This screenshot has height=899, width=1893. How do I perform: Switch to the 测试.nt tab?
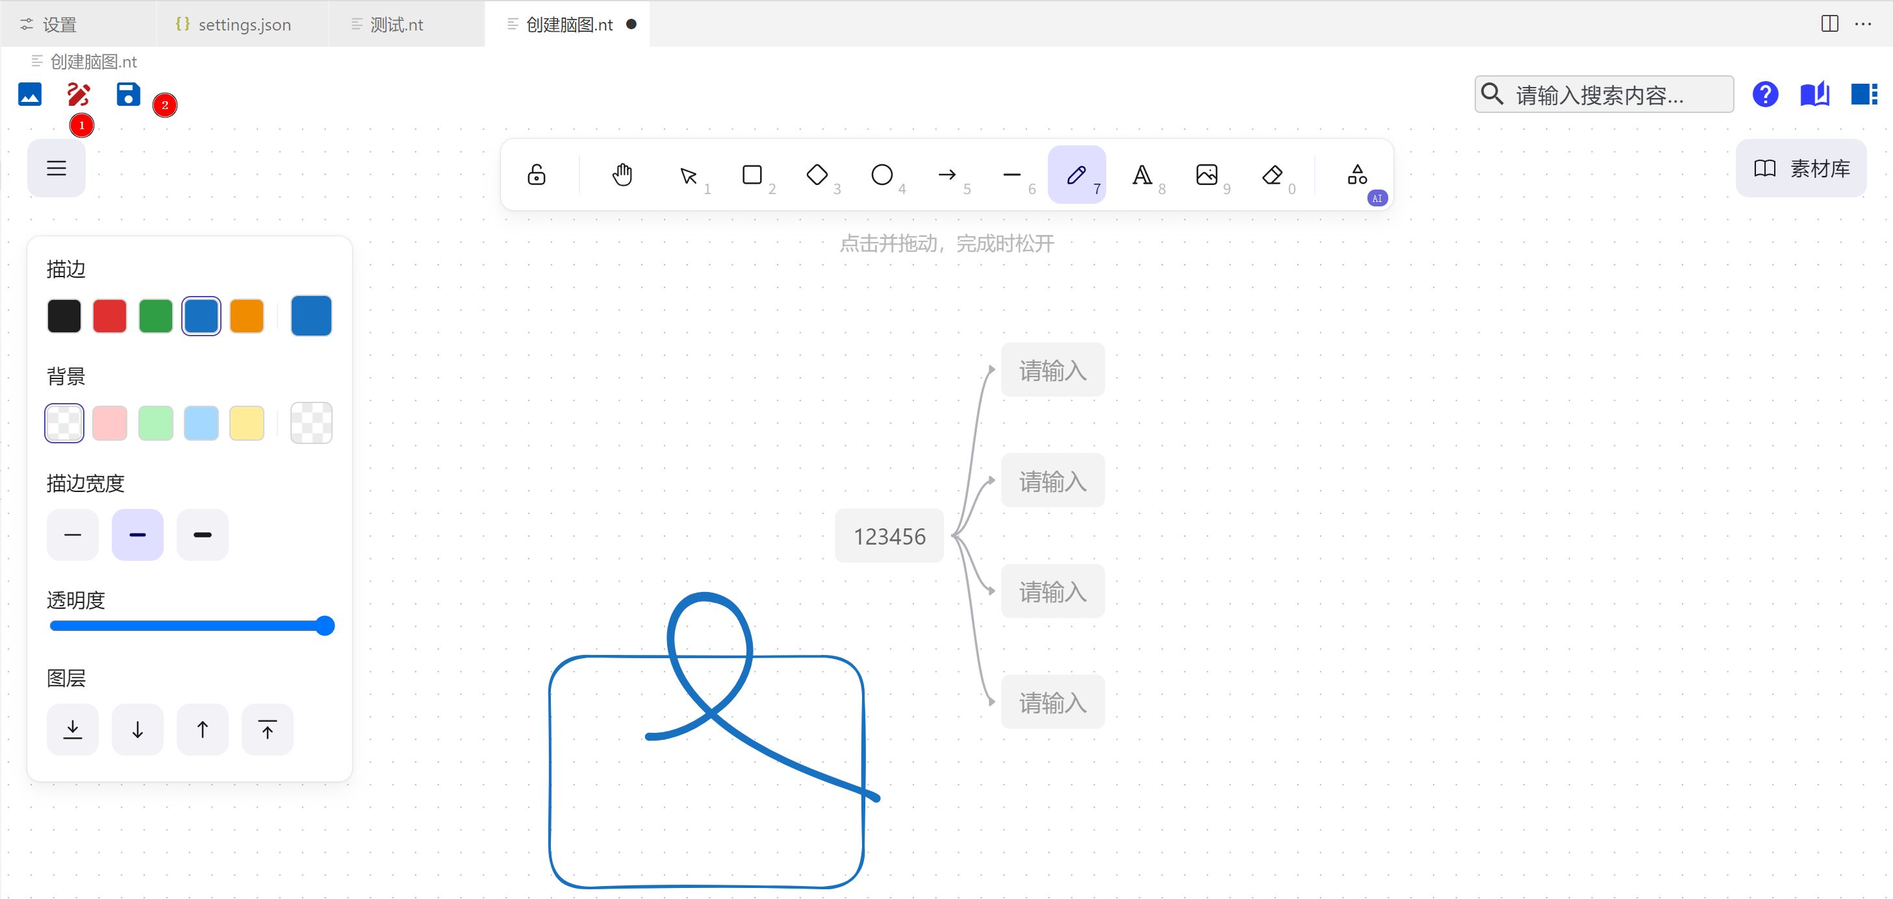(x=396, y=24)
